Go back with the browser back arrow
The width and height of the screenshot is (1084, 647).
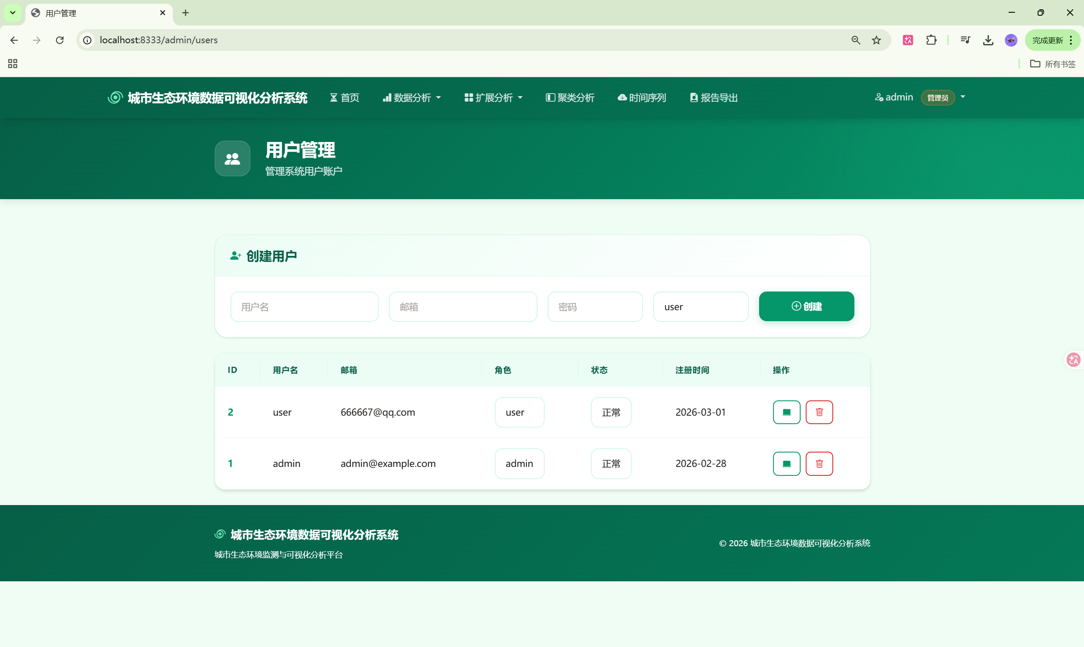(x=14, y=40)
